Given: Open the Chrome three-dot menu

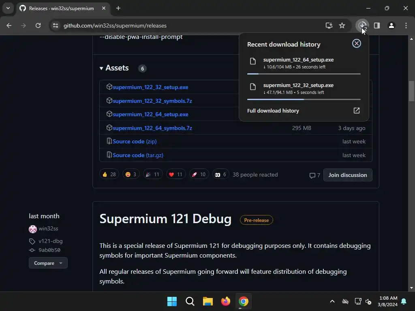Looking at the screenshot, I should point(406,26).
